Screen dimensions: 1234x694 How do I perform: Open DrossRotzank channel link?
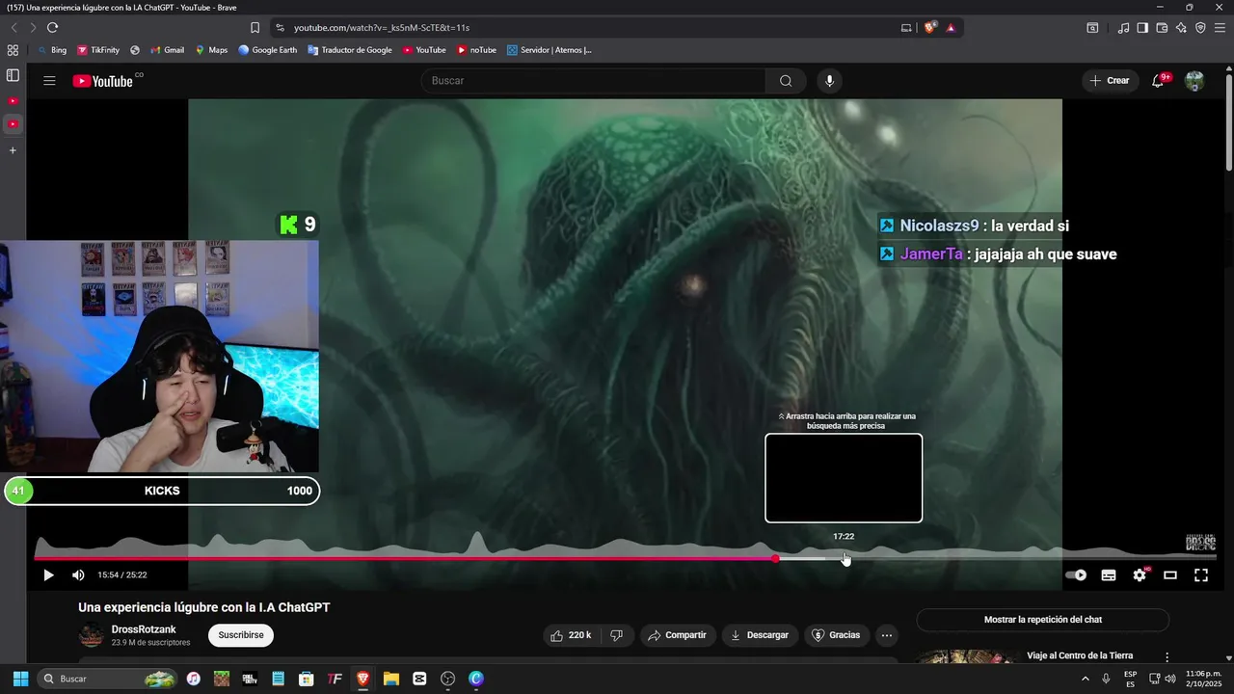[x=144, y=629]
